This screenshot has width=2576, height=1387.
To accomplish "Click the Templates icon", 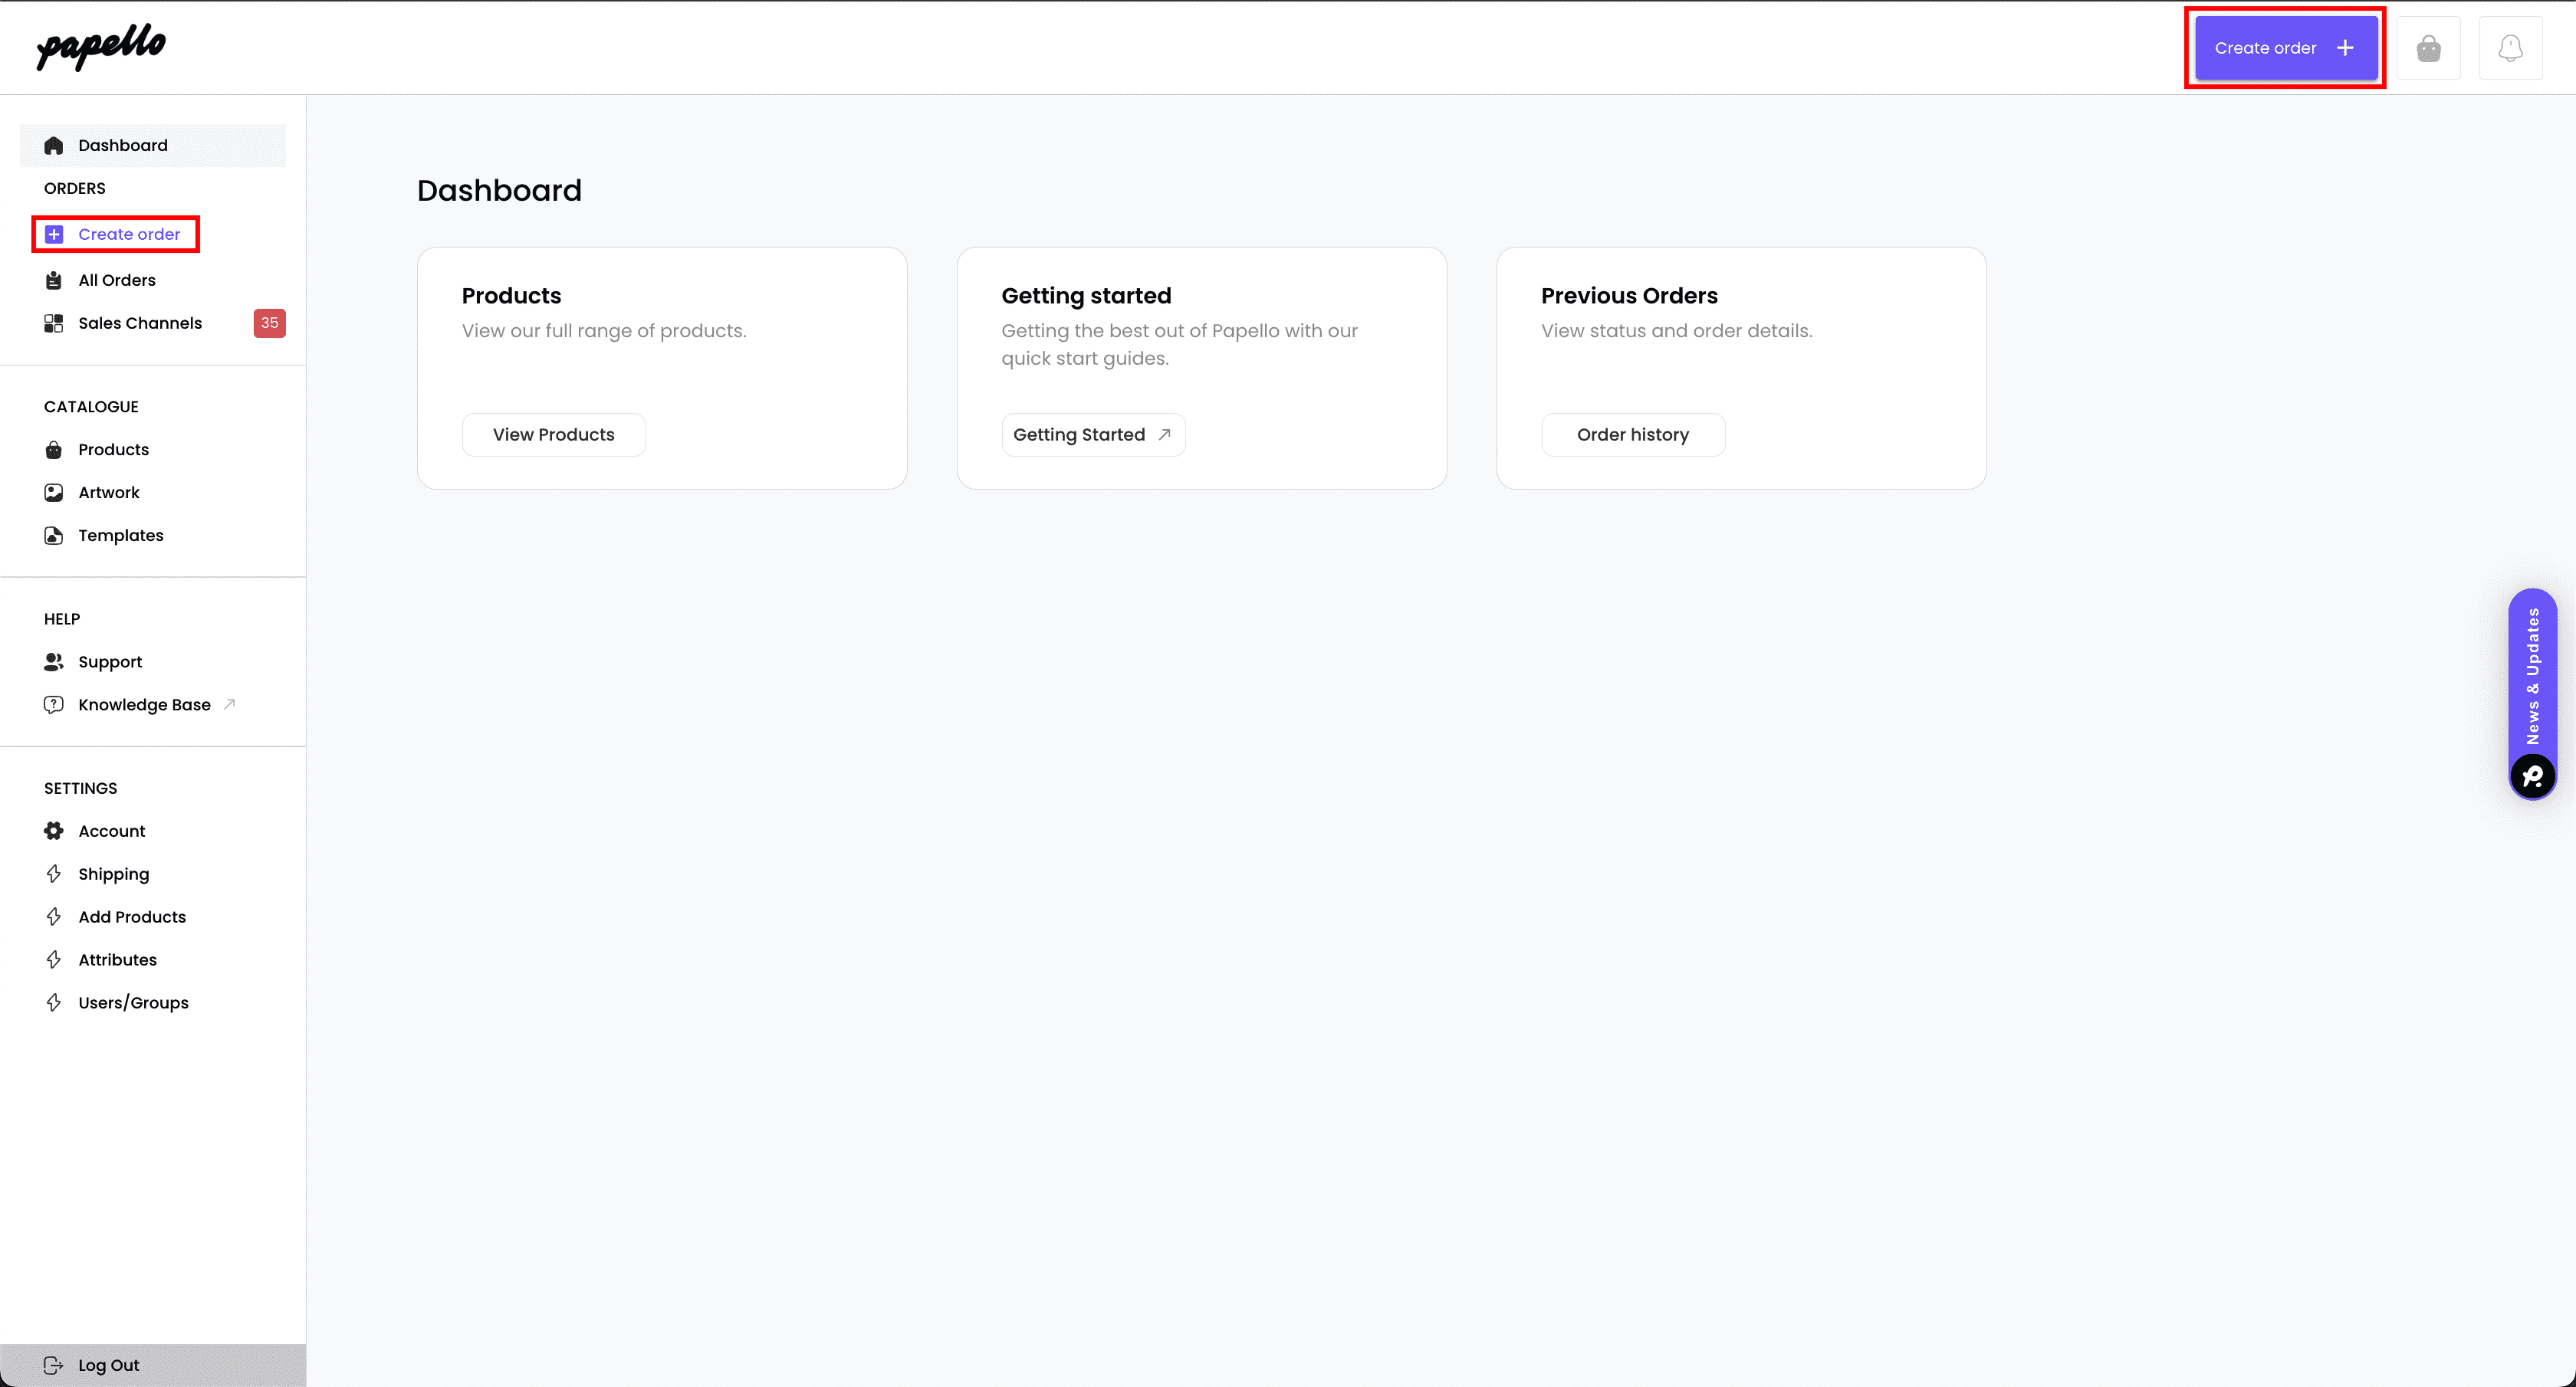I will [x=54, y=536].
